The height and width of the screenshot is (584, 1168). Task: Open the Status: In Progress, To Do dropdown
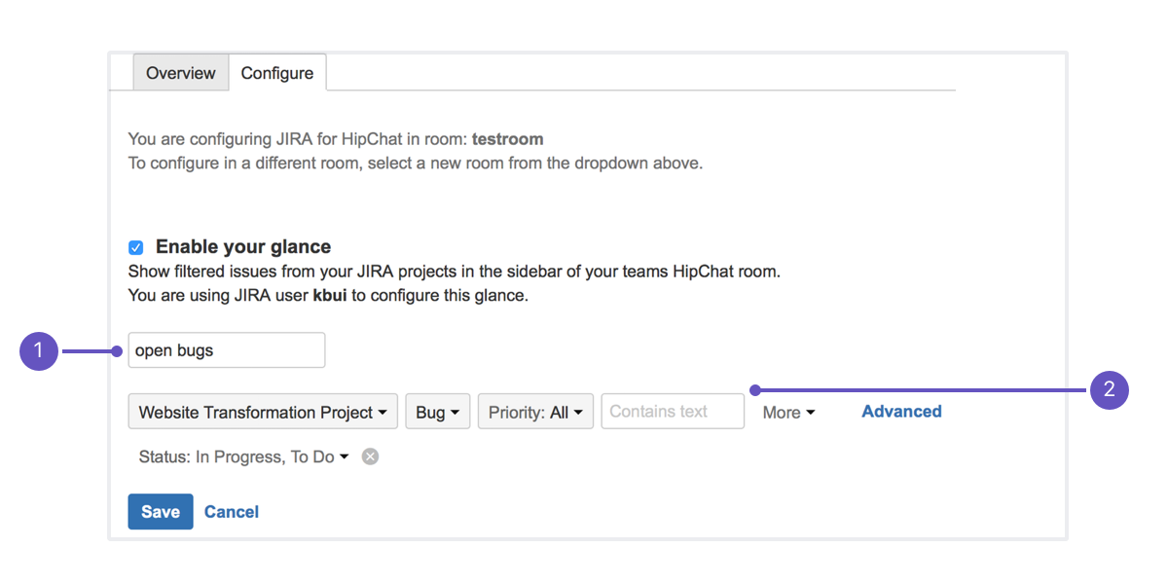point(243,456)
